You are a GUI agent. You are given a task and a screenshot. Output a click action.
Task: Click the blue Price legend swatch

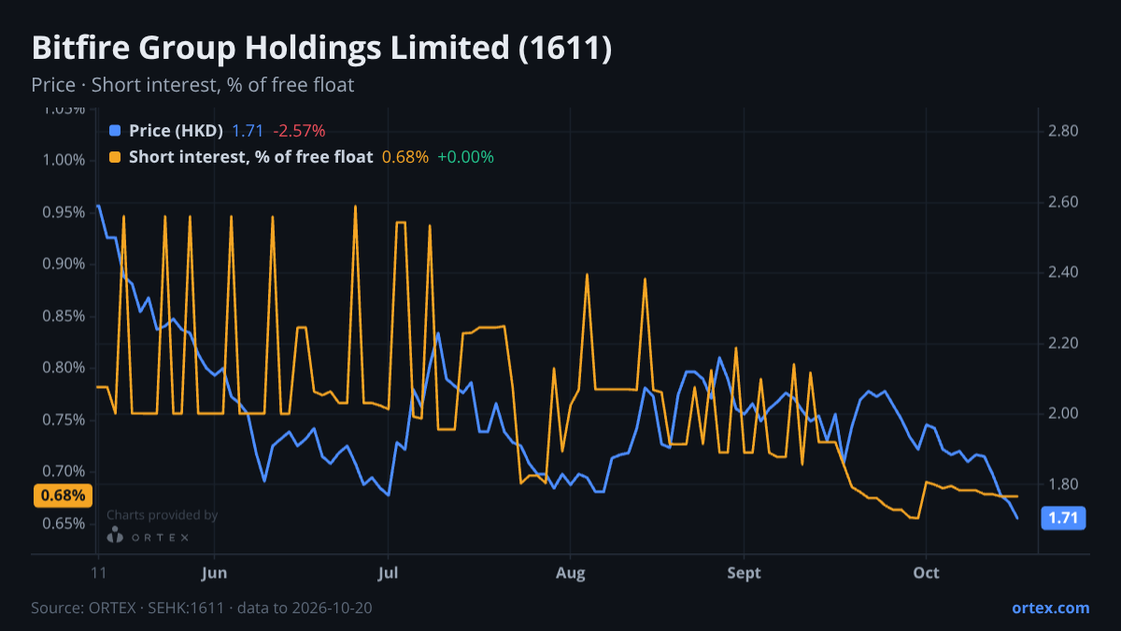115,131
